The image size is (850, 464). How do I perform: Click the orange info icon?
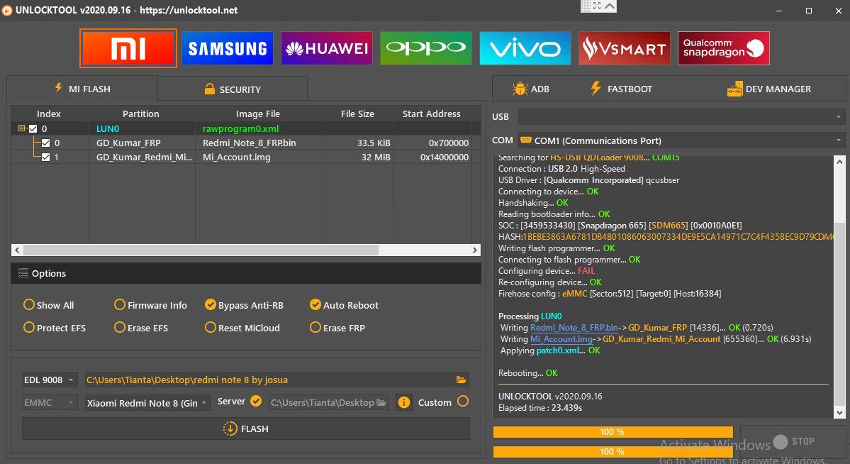[404, 402]
